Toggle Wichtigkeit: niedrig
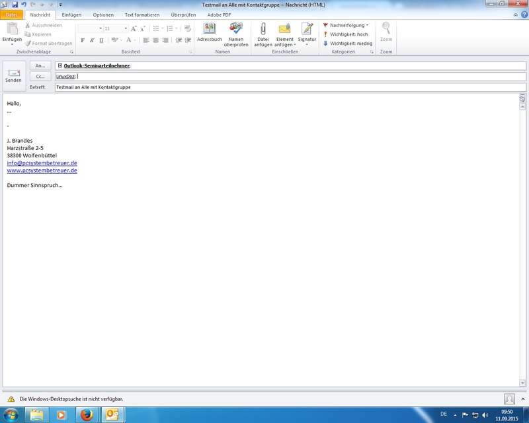Screen dimensions: 529x423 coord(348,44)
